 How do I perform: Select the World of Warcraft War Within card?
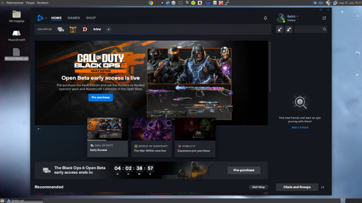click(152, 138)
